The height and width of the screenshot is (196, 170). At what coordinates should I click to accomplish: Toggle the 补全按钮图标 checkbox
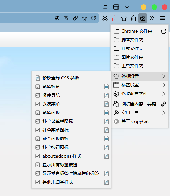pyautogui.click(x=38, y=147)
